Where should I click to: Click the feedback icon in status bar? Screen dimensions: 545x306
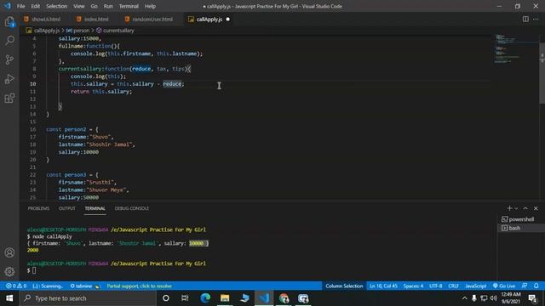525,286
